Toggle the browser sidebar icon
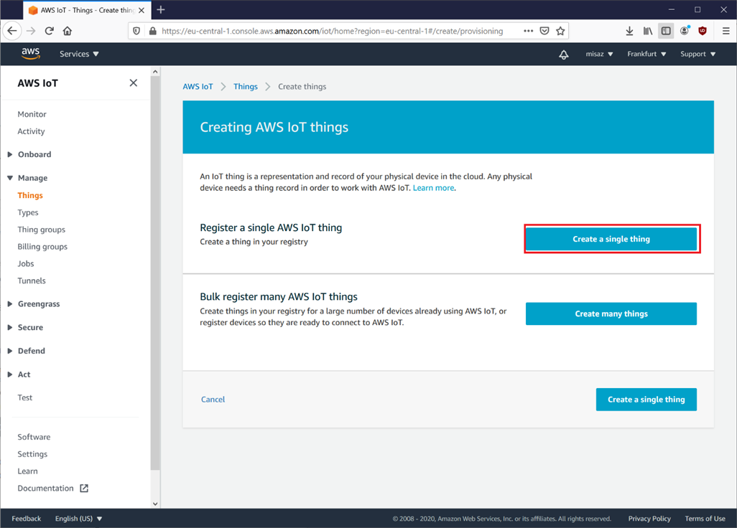The height and width of the screenshot is (528, 737). click(666, 31)
